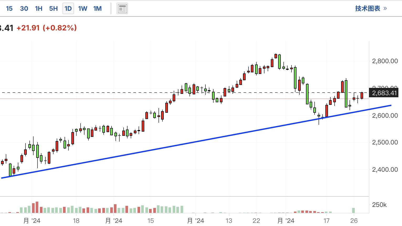Click the current price label 2,683.41

(384, 93)
